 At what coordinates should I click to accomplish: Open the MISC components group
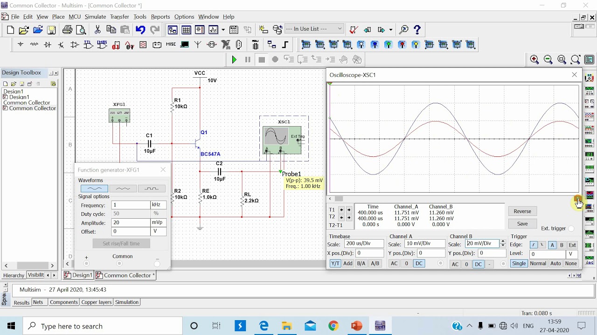[x=171, y=45]
